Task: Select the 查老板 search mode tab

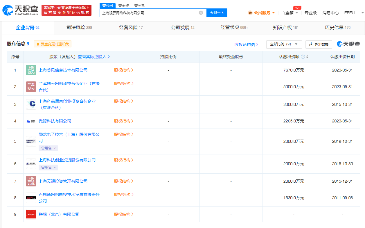Action: pos(123,6)
